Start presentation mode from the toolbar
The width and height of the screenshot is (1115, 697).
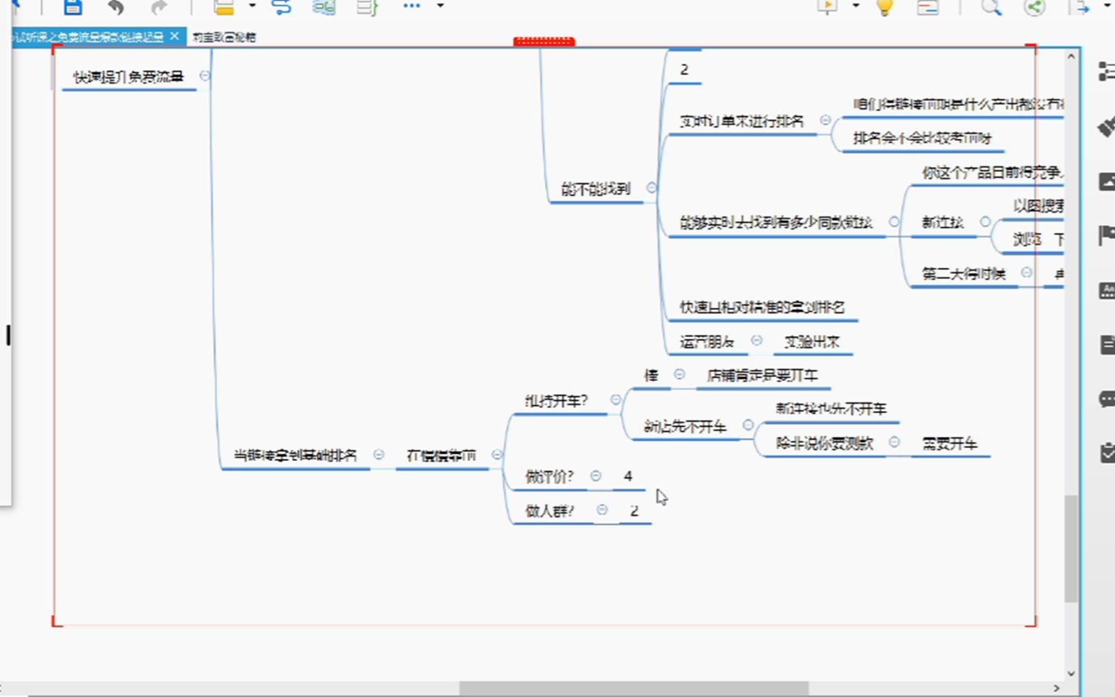coord(827,7)
